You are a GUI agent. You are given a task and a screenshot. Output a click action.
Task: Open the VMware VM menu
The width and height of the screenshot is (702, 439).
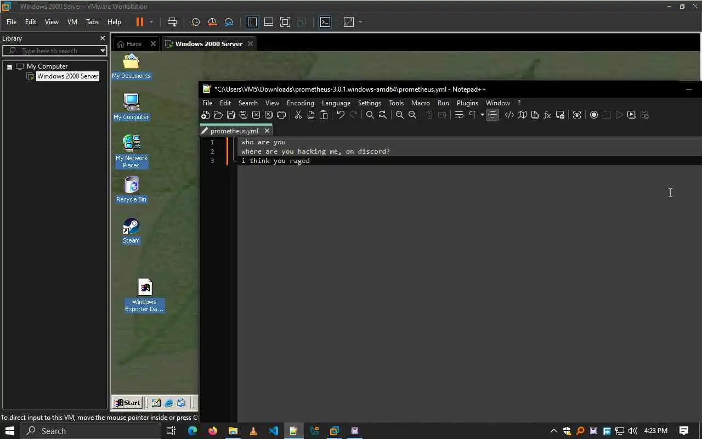click(72, 22)
